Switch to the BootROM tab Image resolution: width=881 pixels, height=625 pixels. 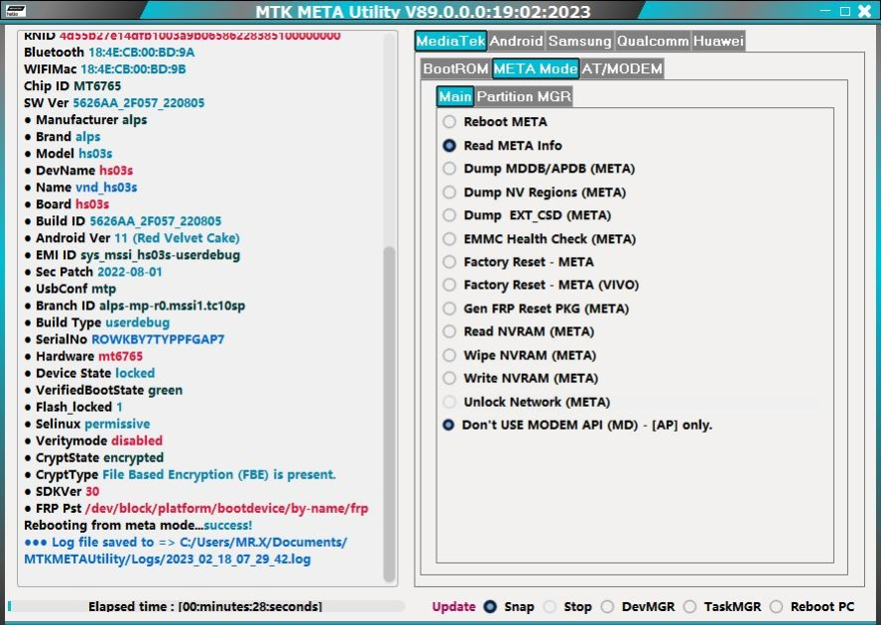pos(455,68)
